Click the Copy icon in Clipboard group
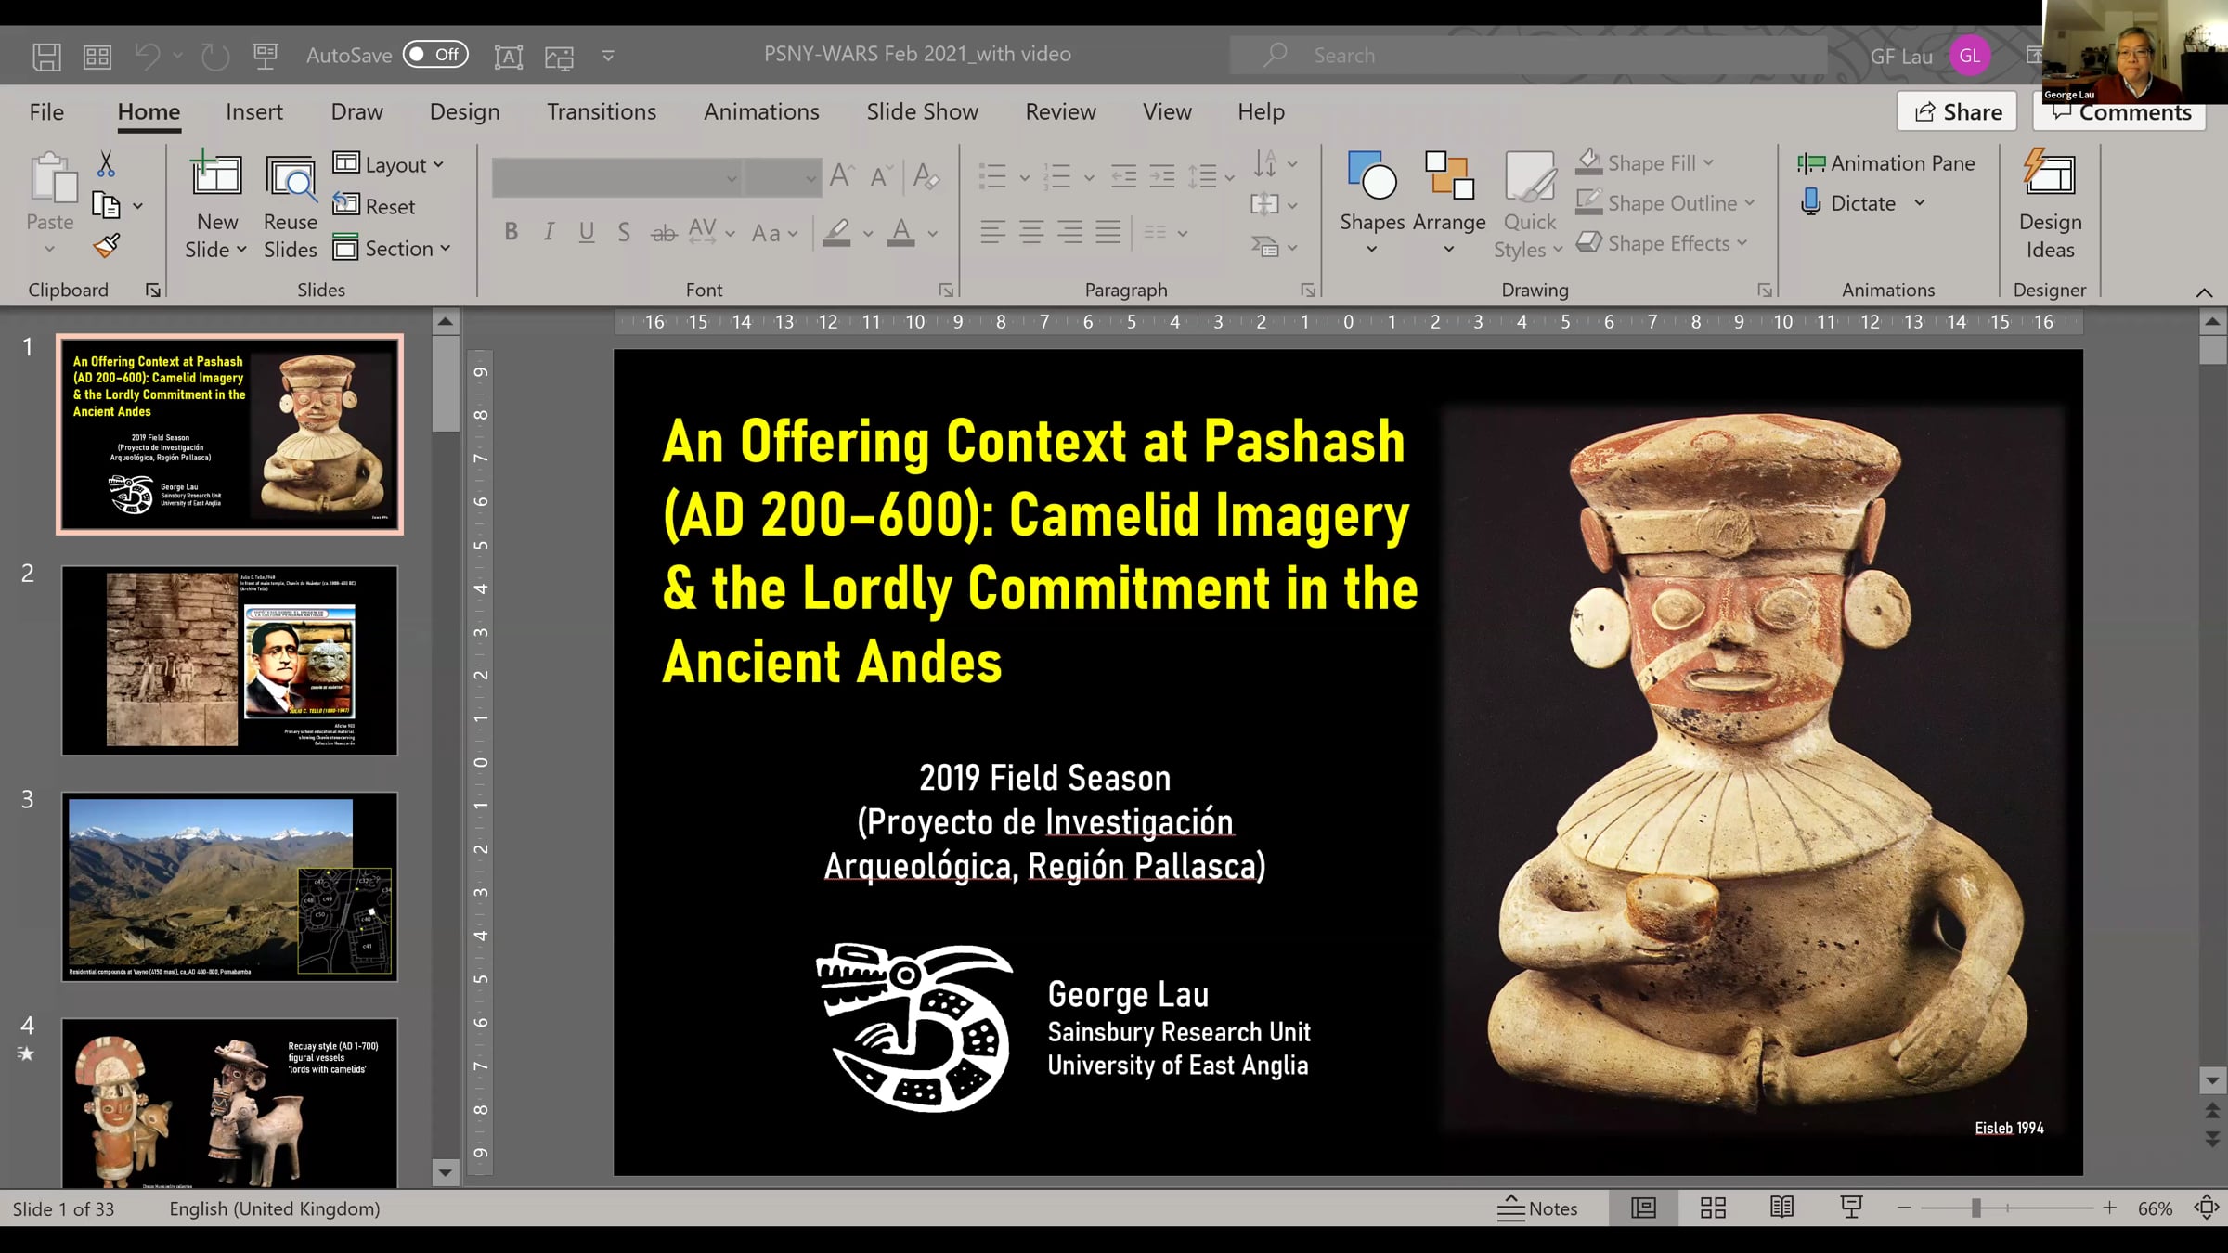2228x1253 pixels. pos(106,205)
